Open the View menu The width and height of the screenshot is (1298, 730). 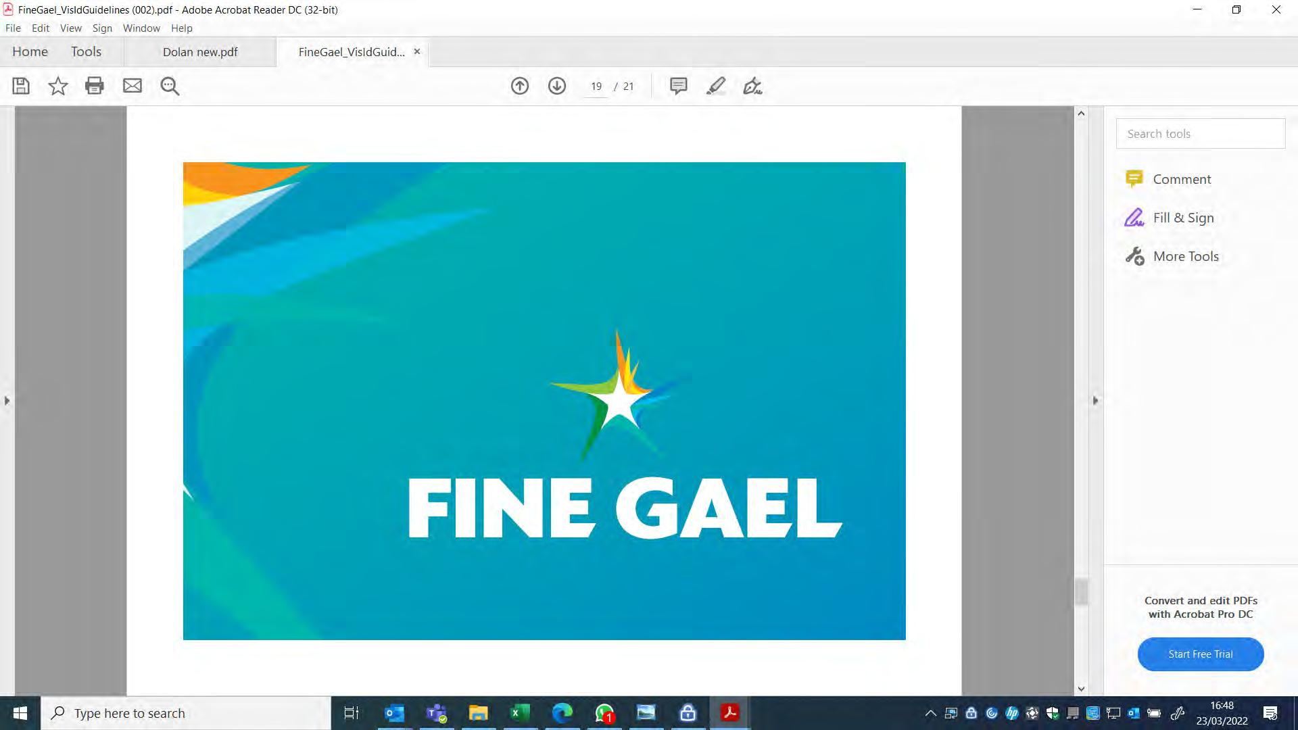click(70, 28)
